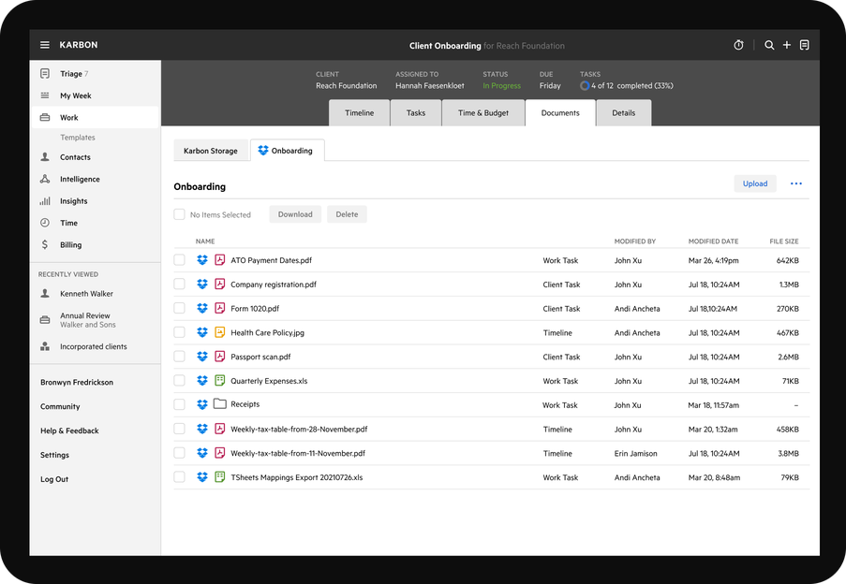This screenshot has height=584, width=846.
Task: Click the plus icon to create new work
Action: pyautogui.click(x=787, y=44)
